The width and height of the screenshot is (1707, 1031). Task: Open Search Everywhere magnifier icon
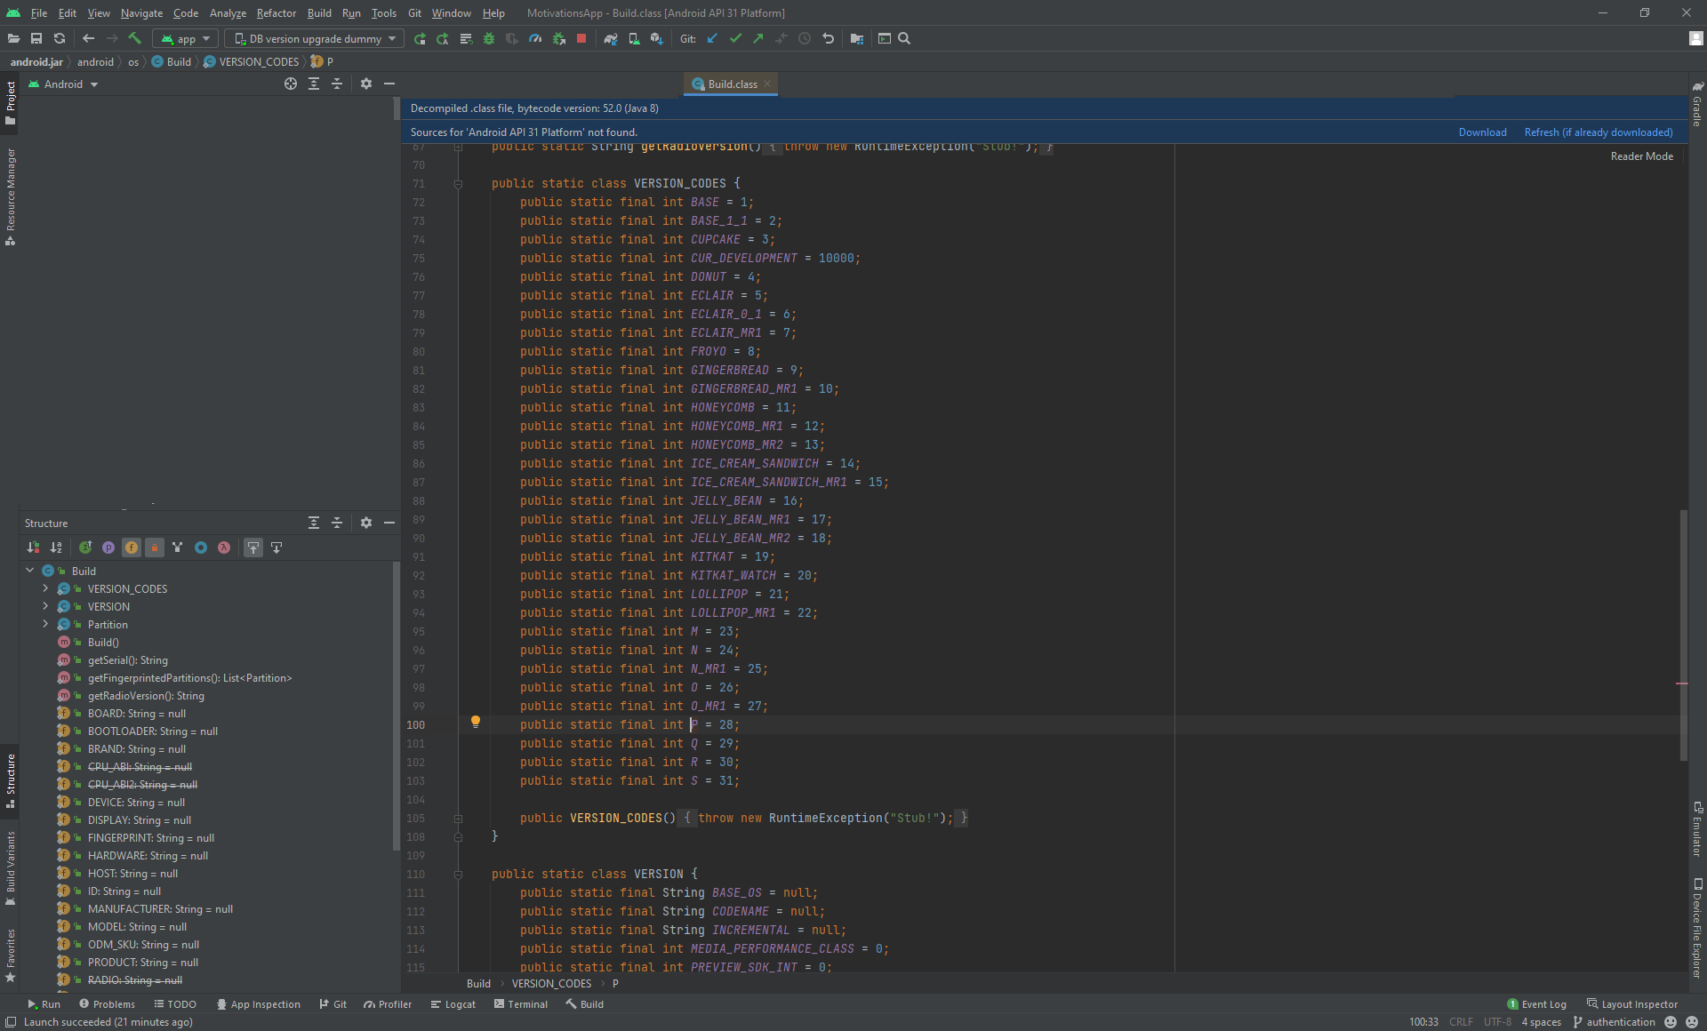click(x=904, y=38)
